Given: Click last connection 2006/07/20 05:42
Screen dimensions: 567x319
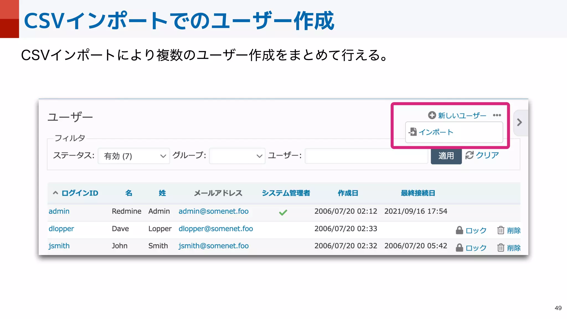Looking at the screenshot, I should coord(416,246).
